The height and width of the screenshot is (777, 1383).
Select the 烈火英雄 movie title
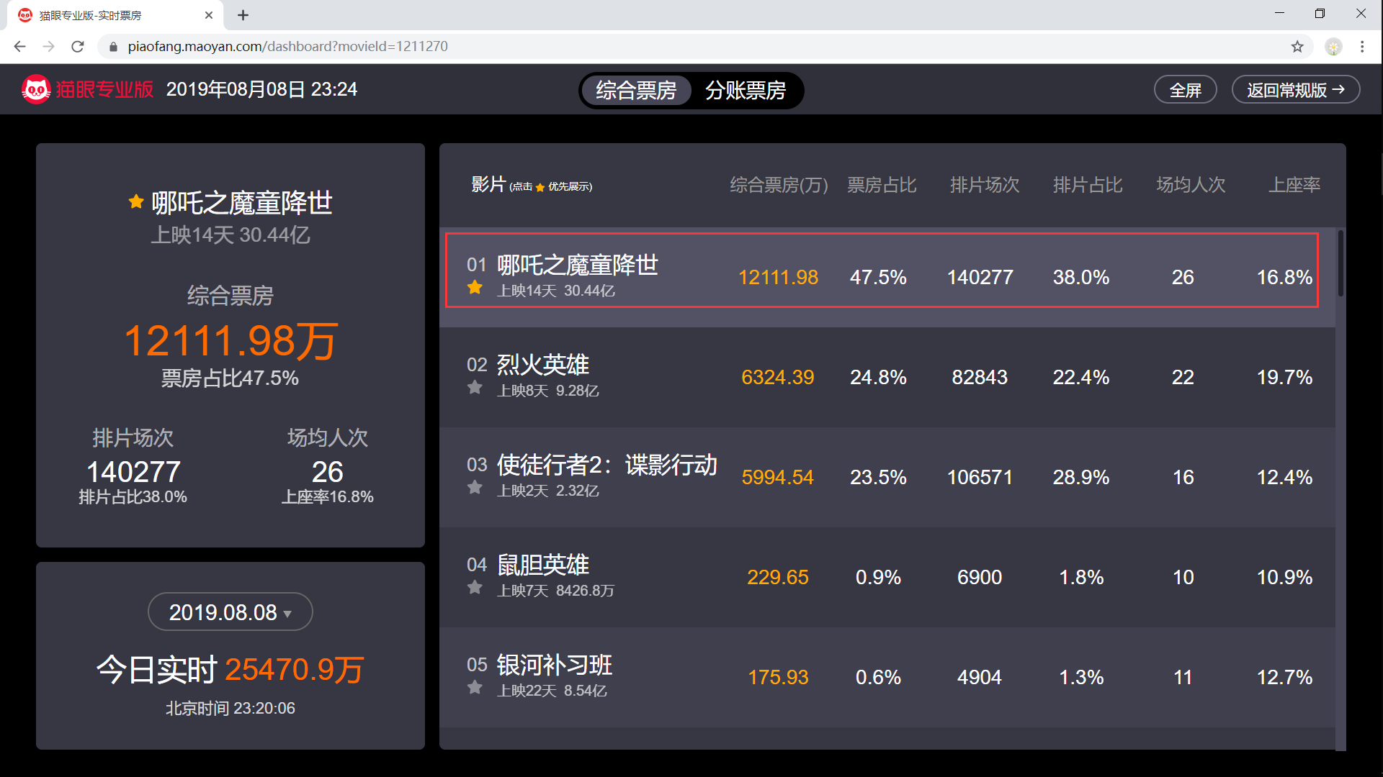point(543,365)
